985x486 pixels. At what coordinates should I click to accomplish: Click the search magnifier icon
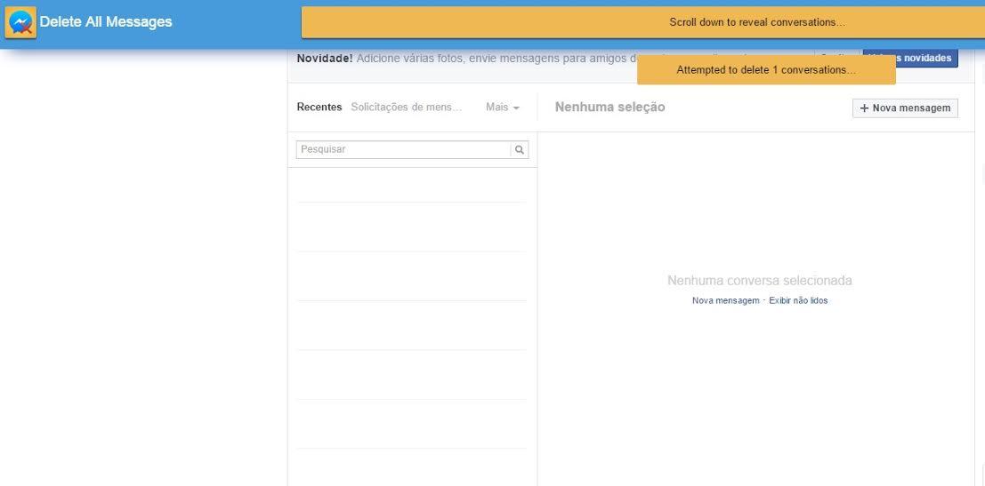coord(520,150)
